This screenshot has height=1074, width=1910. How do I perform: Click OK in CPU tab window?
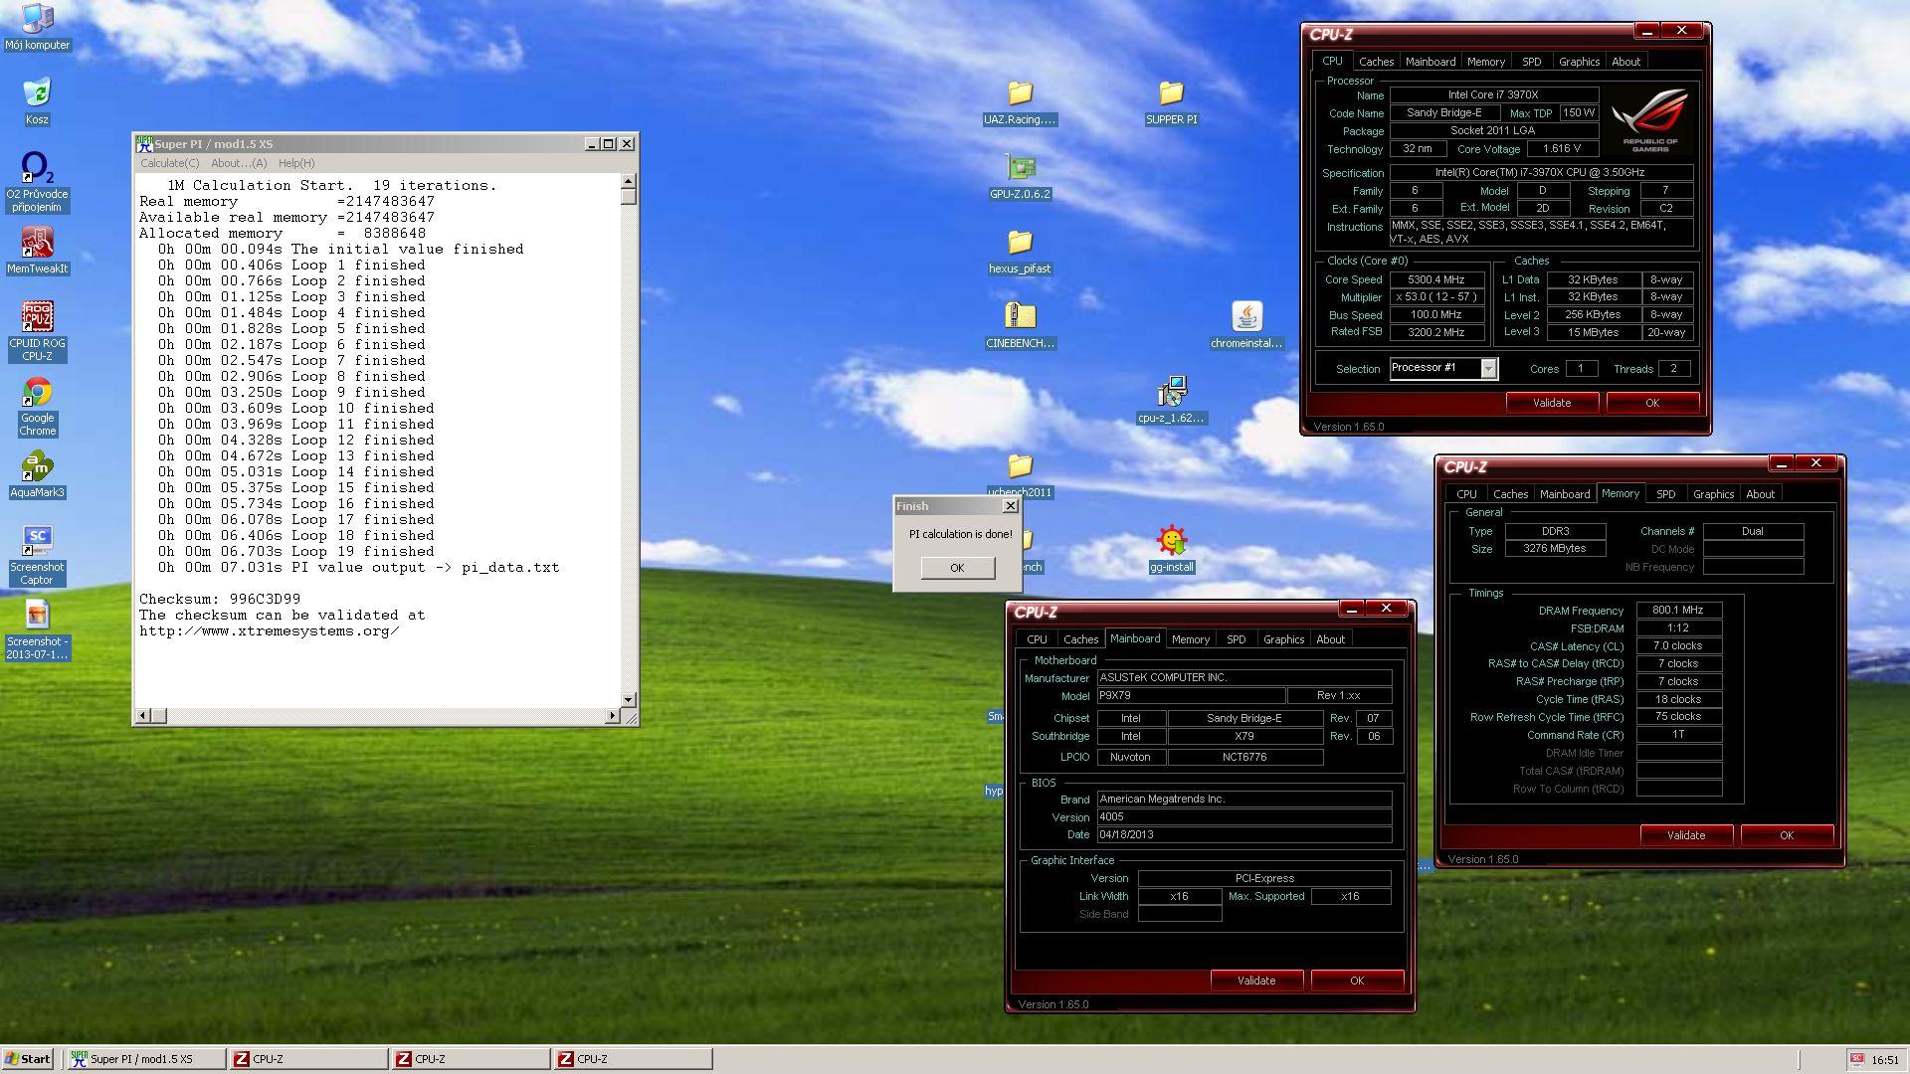pos(1652,403)
